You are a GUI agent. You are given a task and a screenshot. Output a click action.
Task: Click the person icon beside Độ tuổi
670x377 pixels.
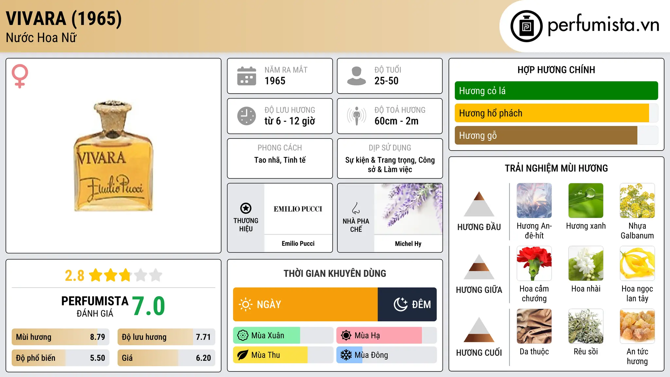(357, 76)
